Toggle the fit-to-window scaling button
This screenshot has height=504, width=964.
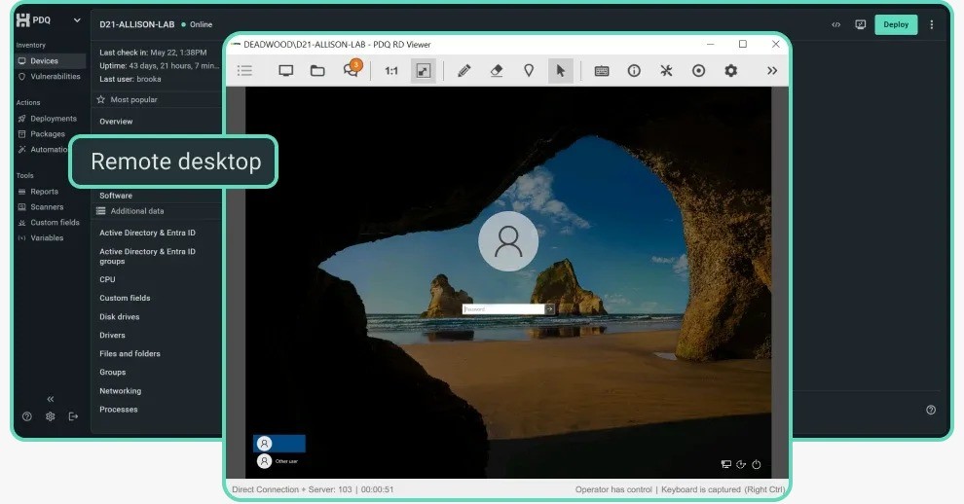423,71
